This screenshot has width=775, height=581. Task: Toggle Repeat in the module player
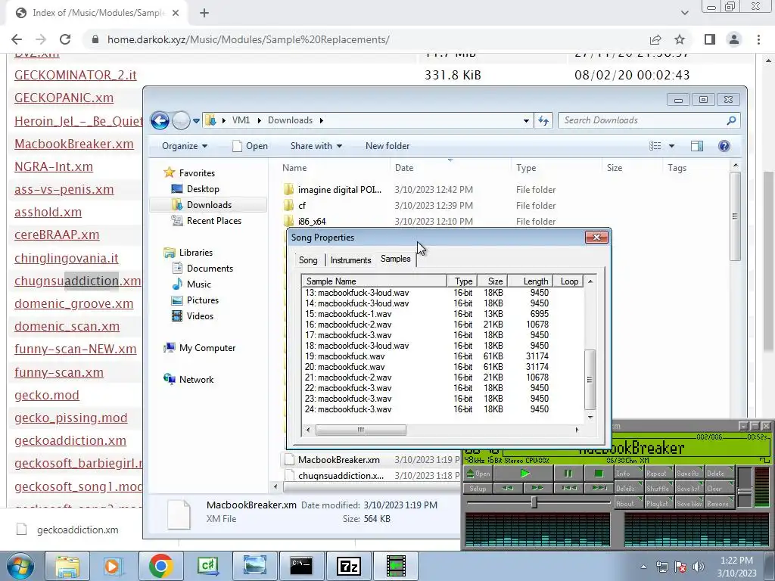click(658, 473)
